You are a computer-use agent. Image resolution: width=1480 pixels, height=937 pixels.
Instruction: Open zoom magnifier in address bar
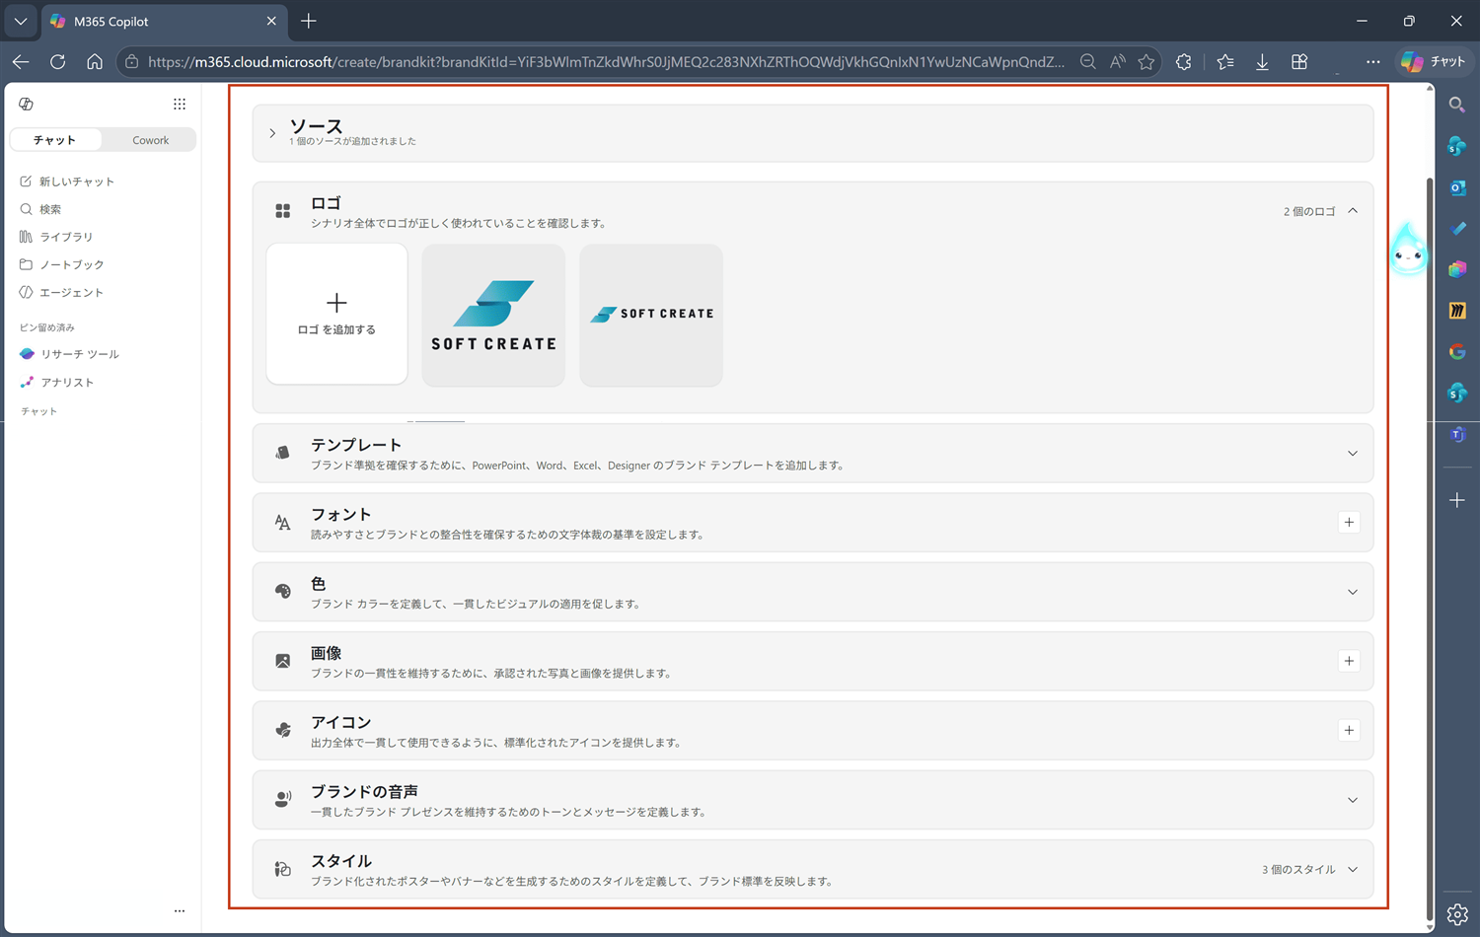point(1087,61)
